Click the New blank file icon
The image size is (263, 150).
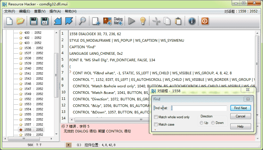[9, 21]
